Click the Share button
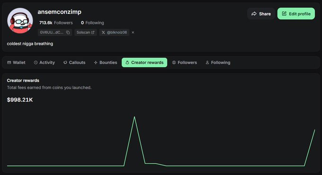Image resolution: width=322 pixels, height=175 pixels. point(261,14)
